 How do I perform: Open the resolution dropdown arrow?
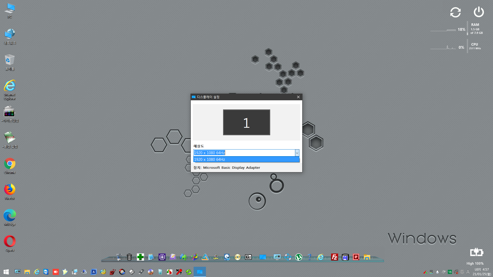coord(297,153)
